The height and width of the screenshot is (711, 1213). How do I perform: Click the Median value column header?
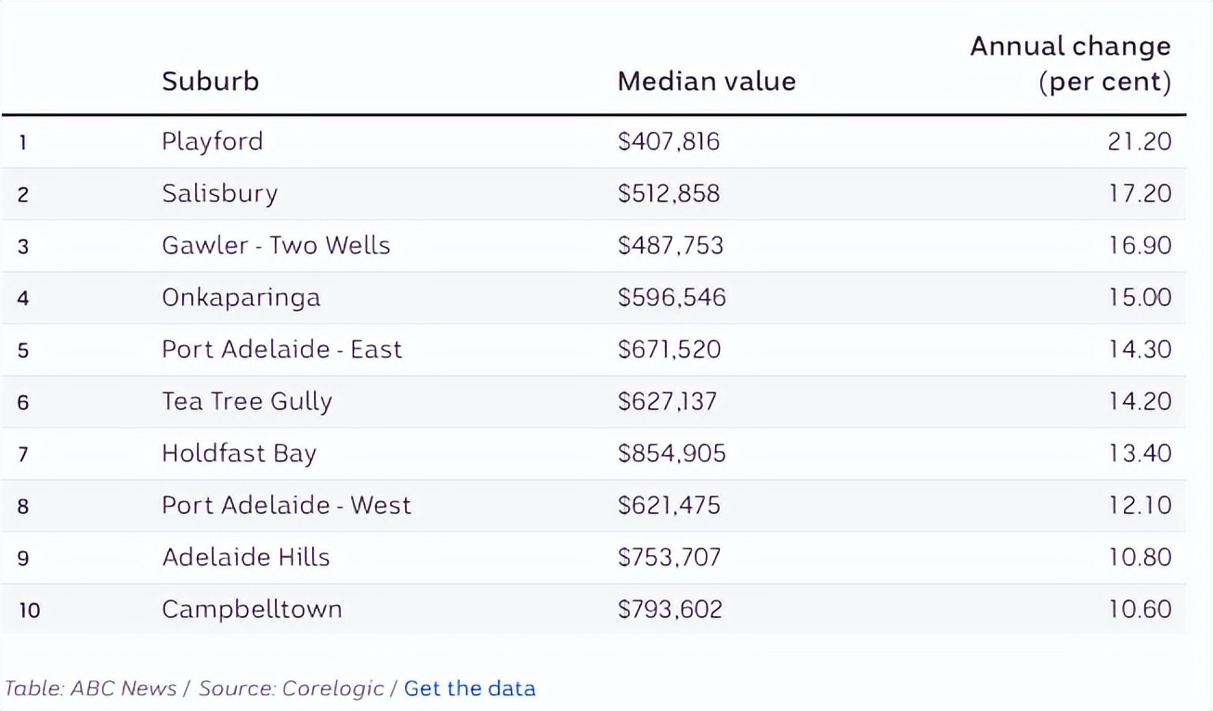pyautogui.click(x=706, y=81)
